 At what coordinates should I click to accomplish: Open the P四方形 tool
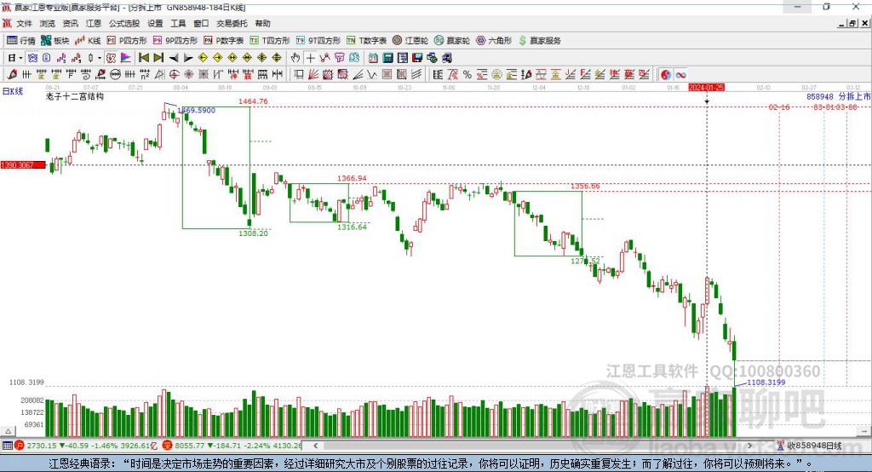(x=127, y=41)
